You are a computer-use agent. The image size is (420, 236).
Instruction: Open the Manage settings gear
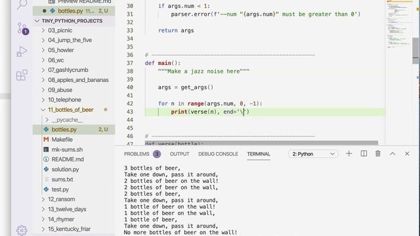tap(22, 230)
